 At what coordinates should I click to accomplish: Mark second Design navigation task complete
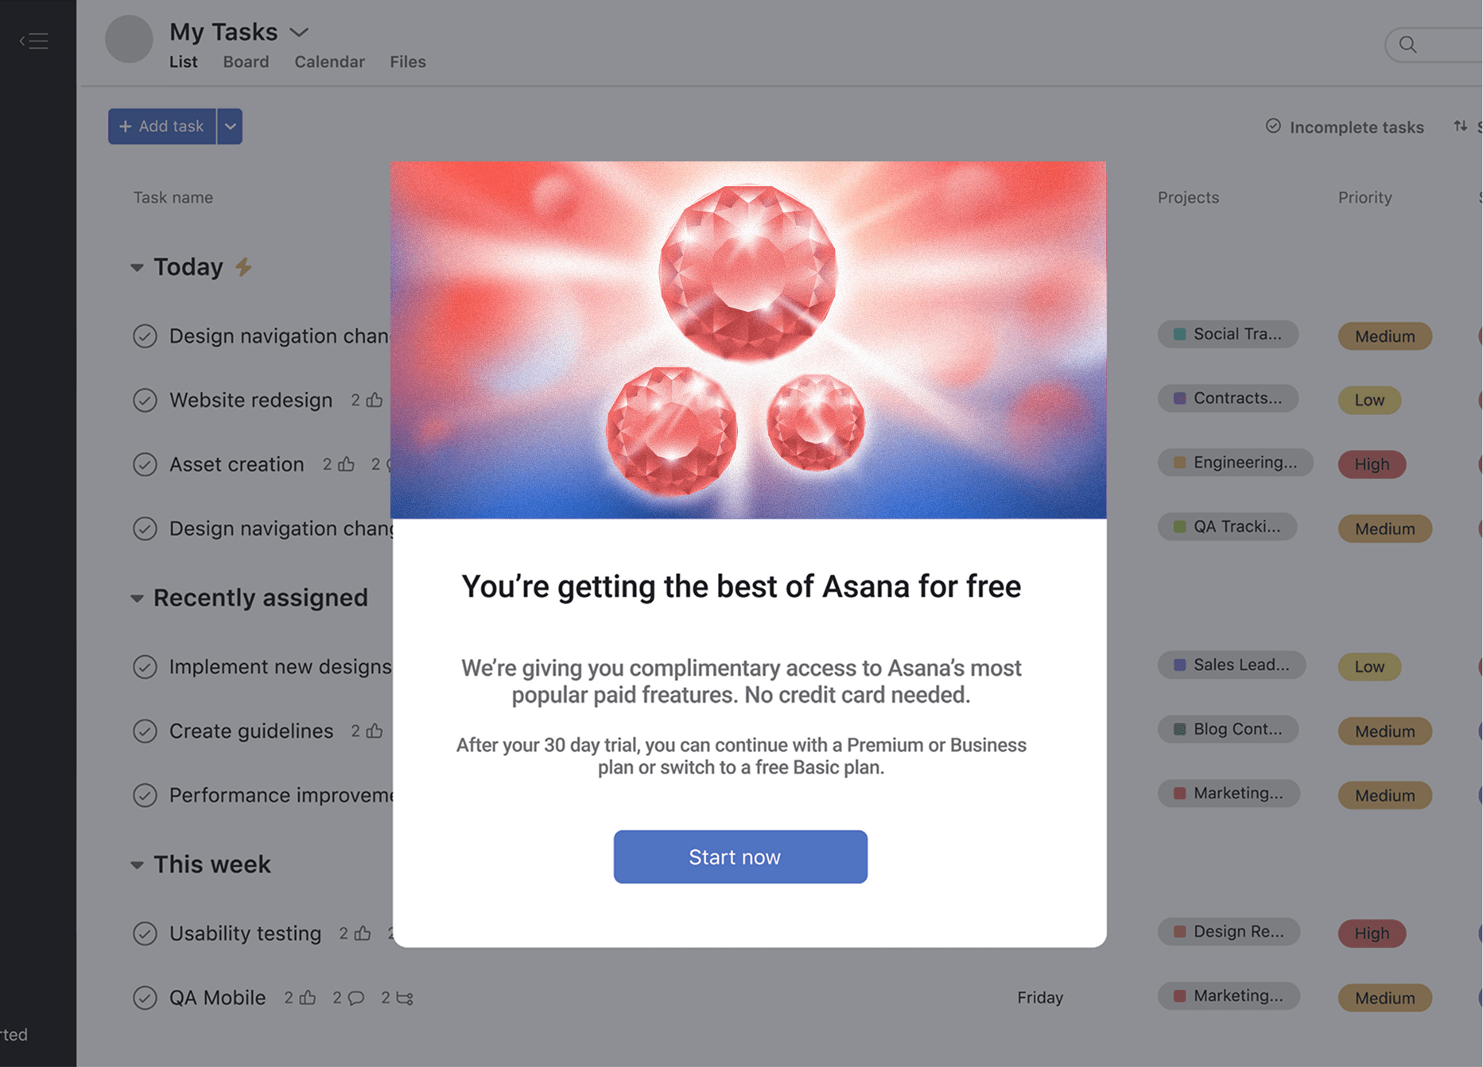pyautogui.click(x=145, y=529)
